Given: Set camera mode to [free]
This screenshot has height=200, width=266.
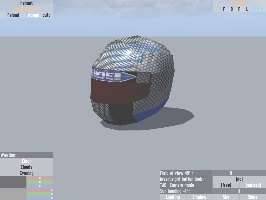Looking at the screenshot, I should [x=226, y=185].
